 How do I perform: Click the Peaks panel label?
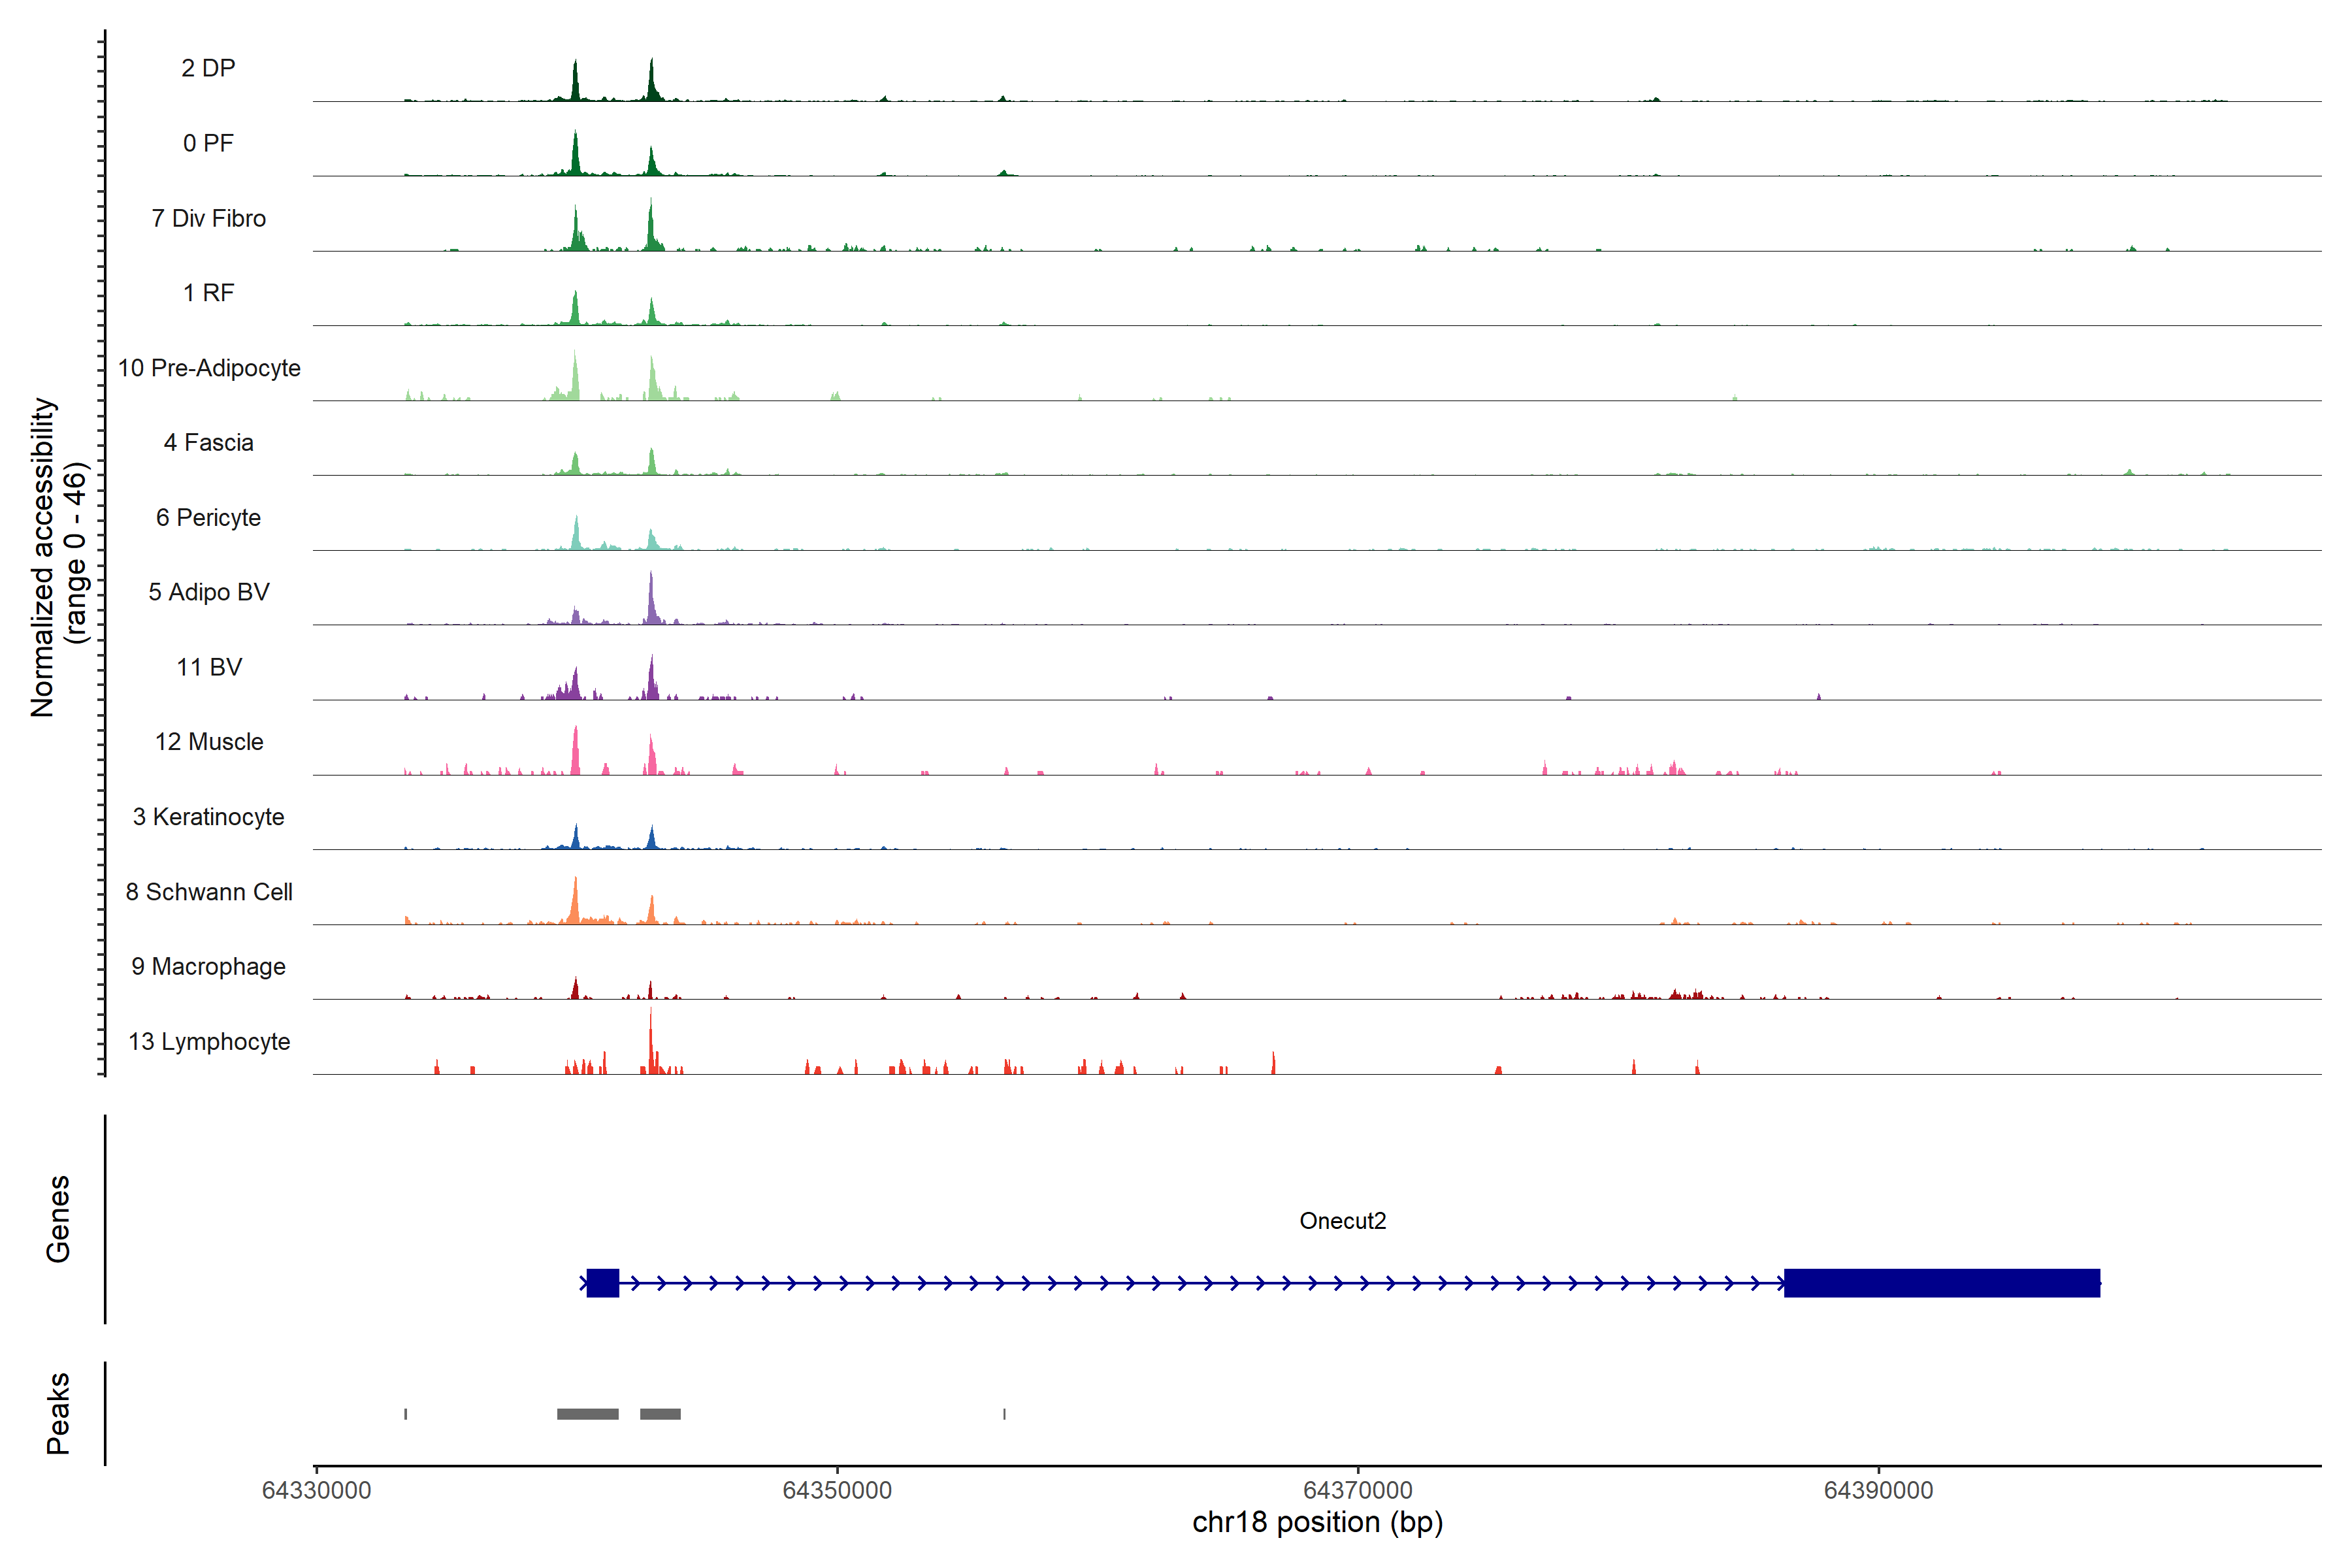[x=58, y=1413]
